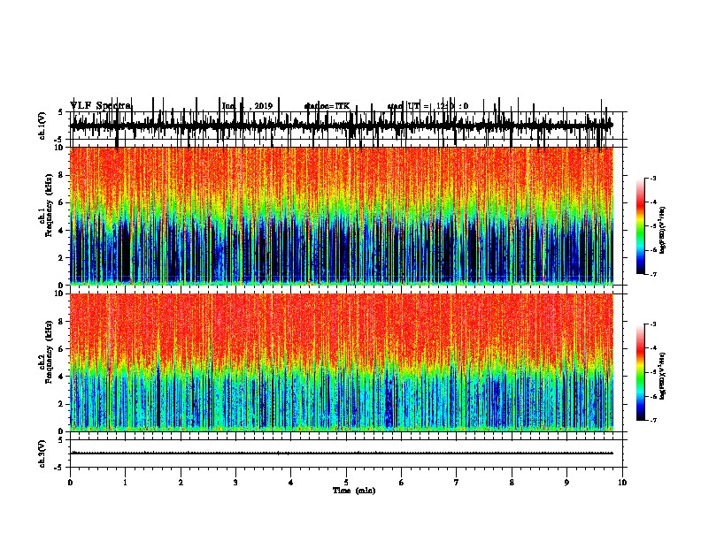
Task: Click the time axis tick label 10
Action: click(x=622, y=483)
